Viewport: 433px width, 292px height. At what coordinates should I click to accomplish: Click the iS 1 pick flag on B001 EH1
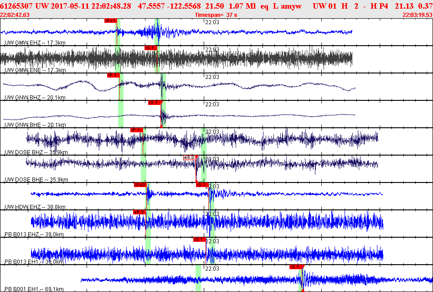point(296,267)
